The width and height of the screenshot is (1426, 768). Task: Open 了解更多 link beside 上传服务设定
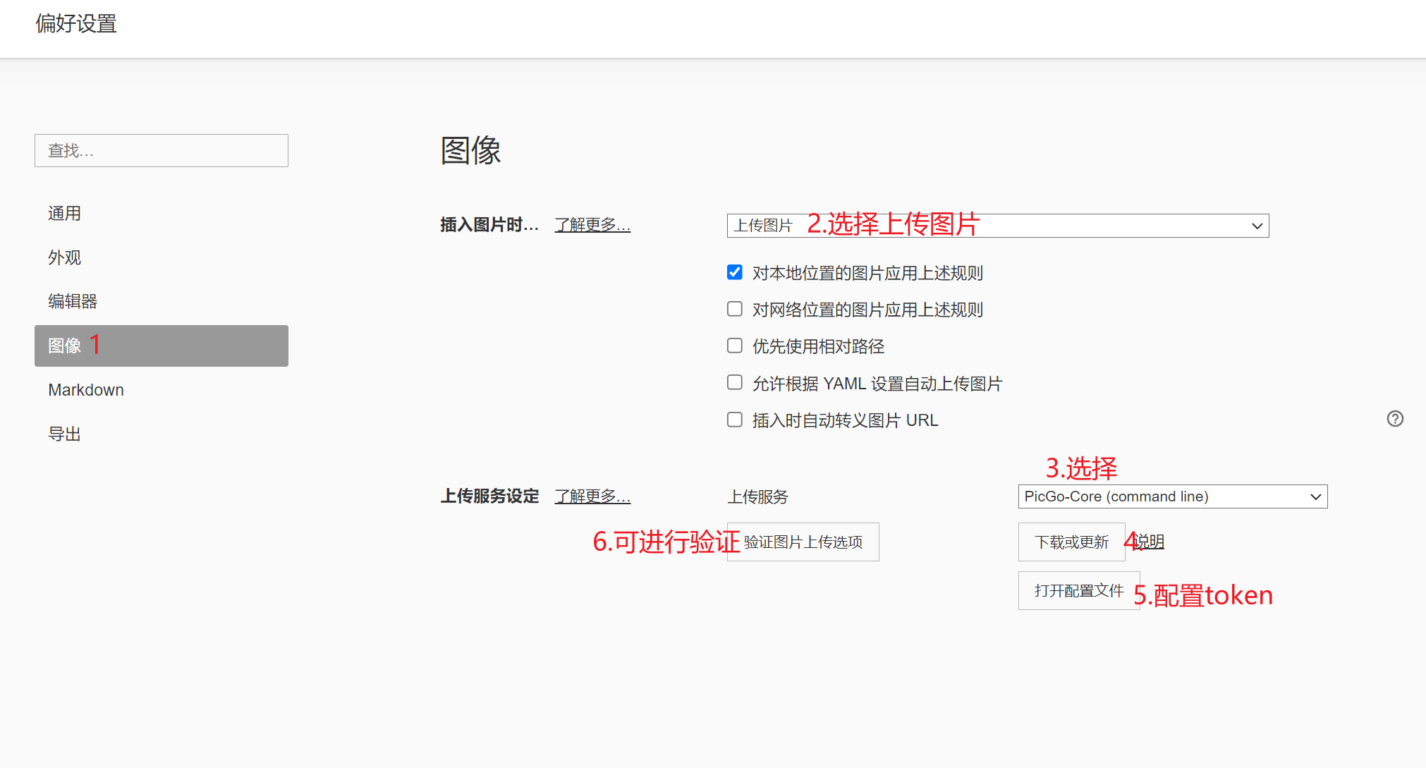[592, 496]
